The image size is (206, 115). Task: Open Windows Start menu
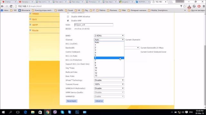3,112
